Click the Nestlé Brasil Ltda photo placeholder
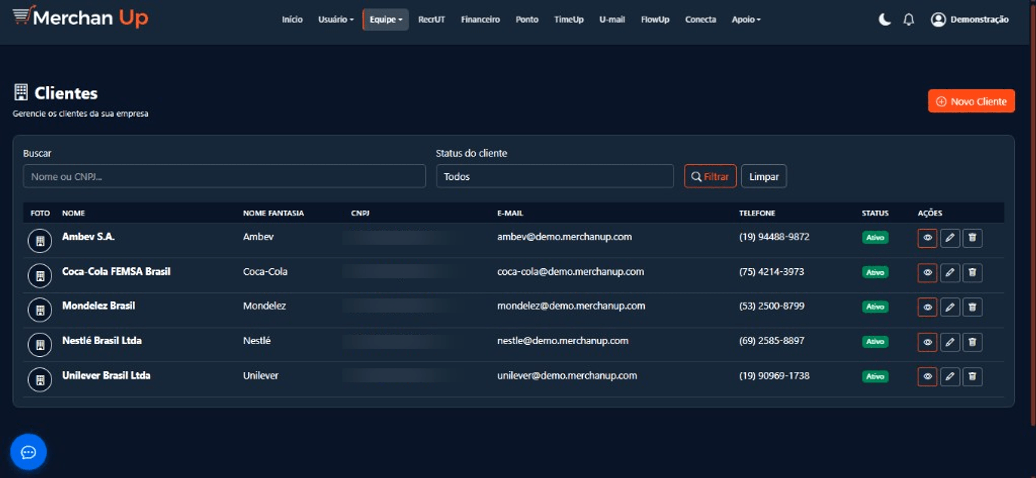The image size is (1036, 478). point(40,345)
